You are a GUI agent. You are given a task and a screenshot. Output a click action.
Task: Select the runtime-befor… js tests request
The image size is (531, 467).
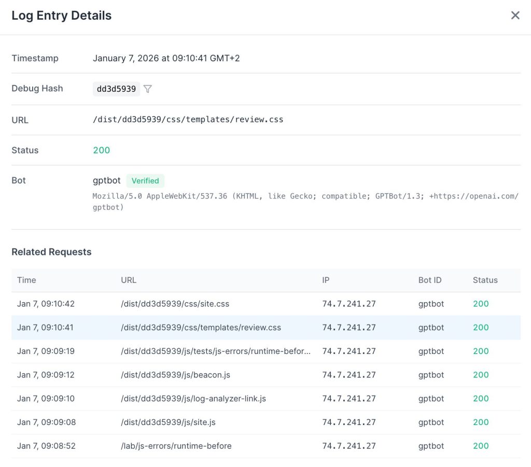[x=215, y=351]
